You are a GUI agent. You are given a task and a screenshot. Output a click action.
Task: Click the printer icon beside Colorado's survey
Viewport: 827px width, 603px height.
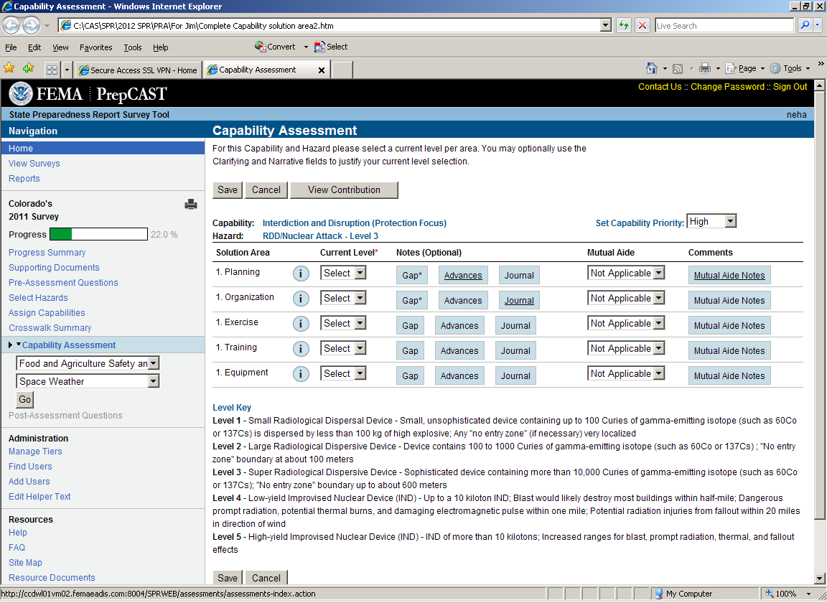tap(191, 205)
